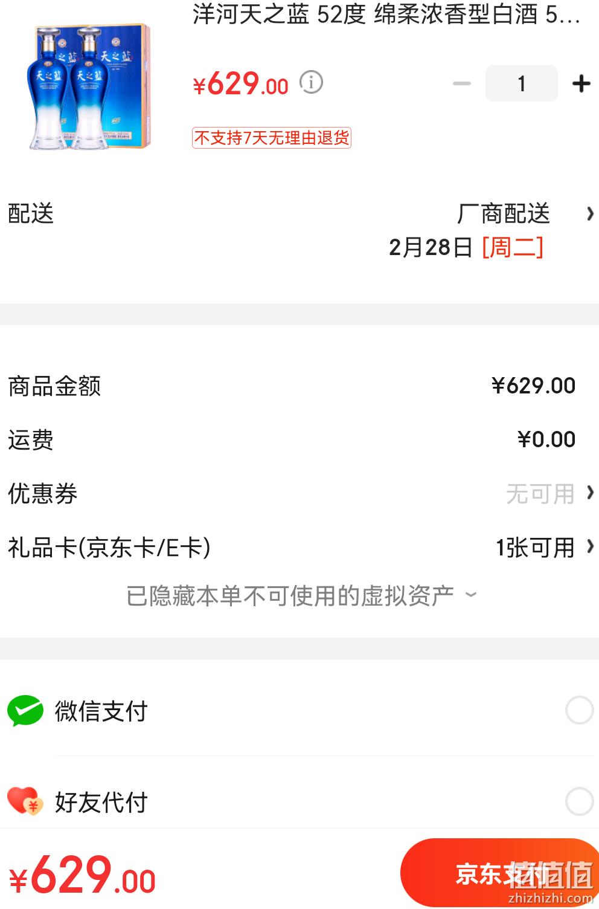The height and width of the screenshot is (909, 599).
Task: Open delivery options chevron next to 厂商配送
Action: tap(590, 214)
